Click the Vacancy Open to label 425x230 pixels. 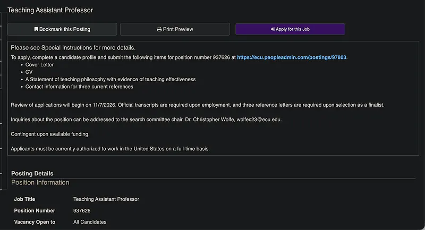(x=35, y=222)
